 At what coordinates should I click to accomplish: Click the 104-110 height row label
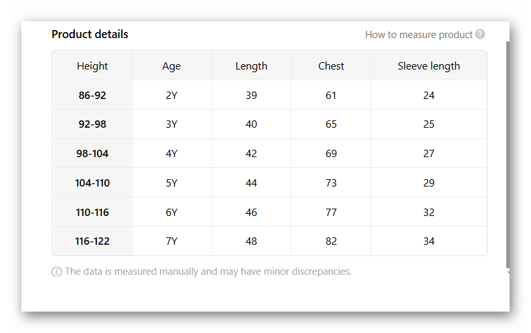(x=92, y=183)
